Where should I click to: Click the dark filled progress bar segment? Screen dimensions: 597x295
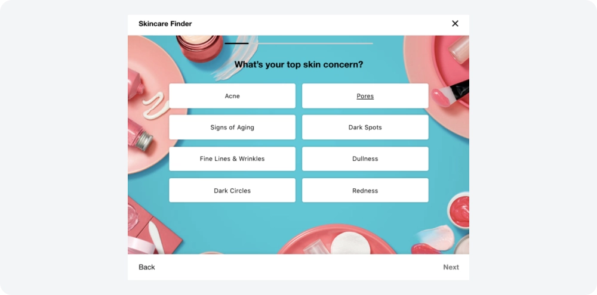(236, 44)
